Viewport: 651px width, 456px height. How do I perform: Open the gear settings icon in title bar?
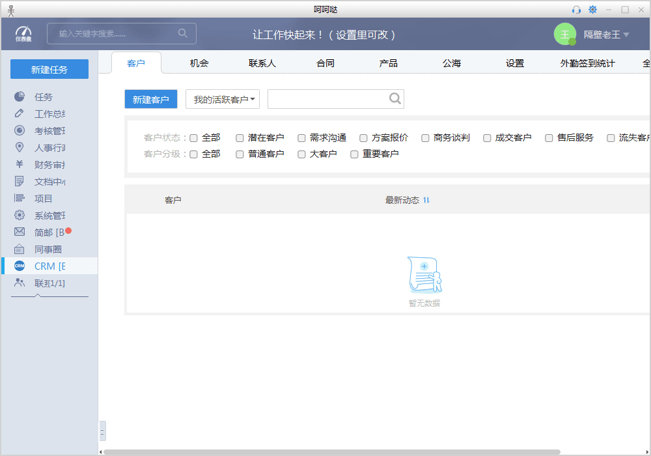pyautogui.click(x=593, y=10)
